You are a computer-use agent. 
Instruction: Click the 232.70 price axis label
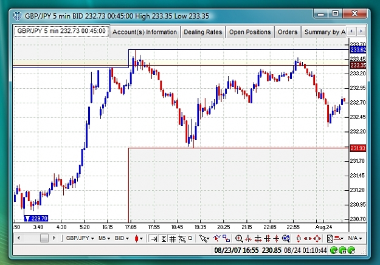click(x=358, y=103)
